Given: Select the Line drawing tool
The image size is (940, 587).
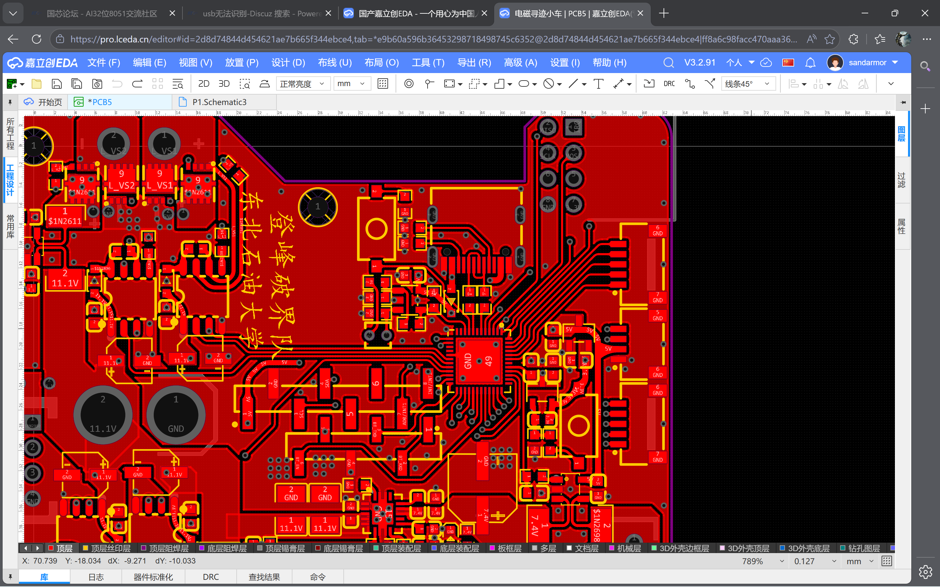Looking at the screenshot, I should [574, 83].
